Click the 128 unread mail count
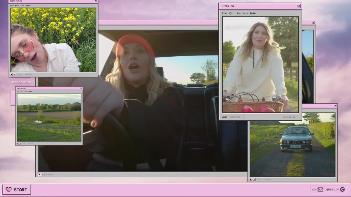 pyautogui.click(x=314, y=189)
